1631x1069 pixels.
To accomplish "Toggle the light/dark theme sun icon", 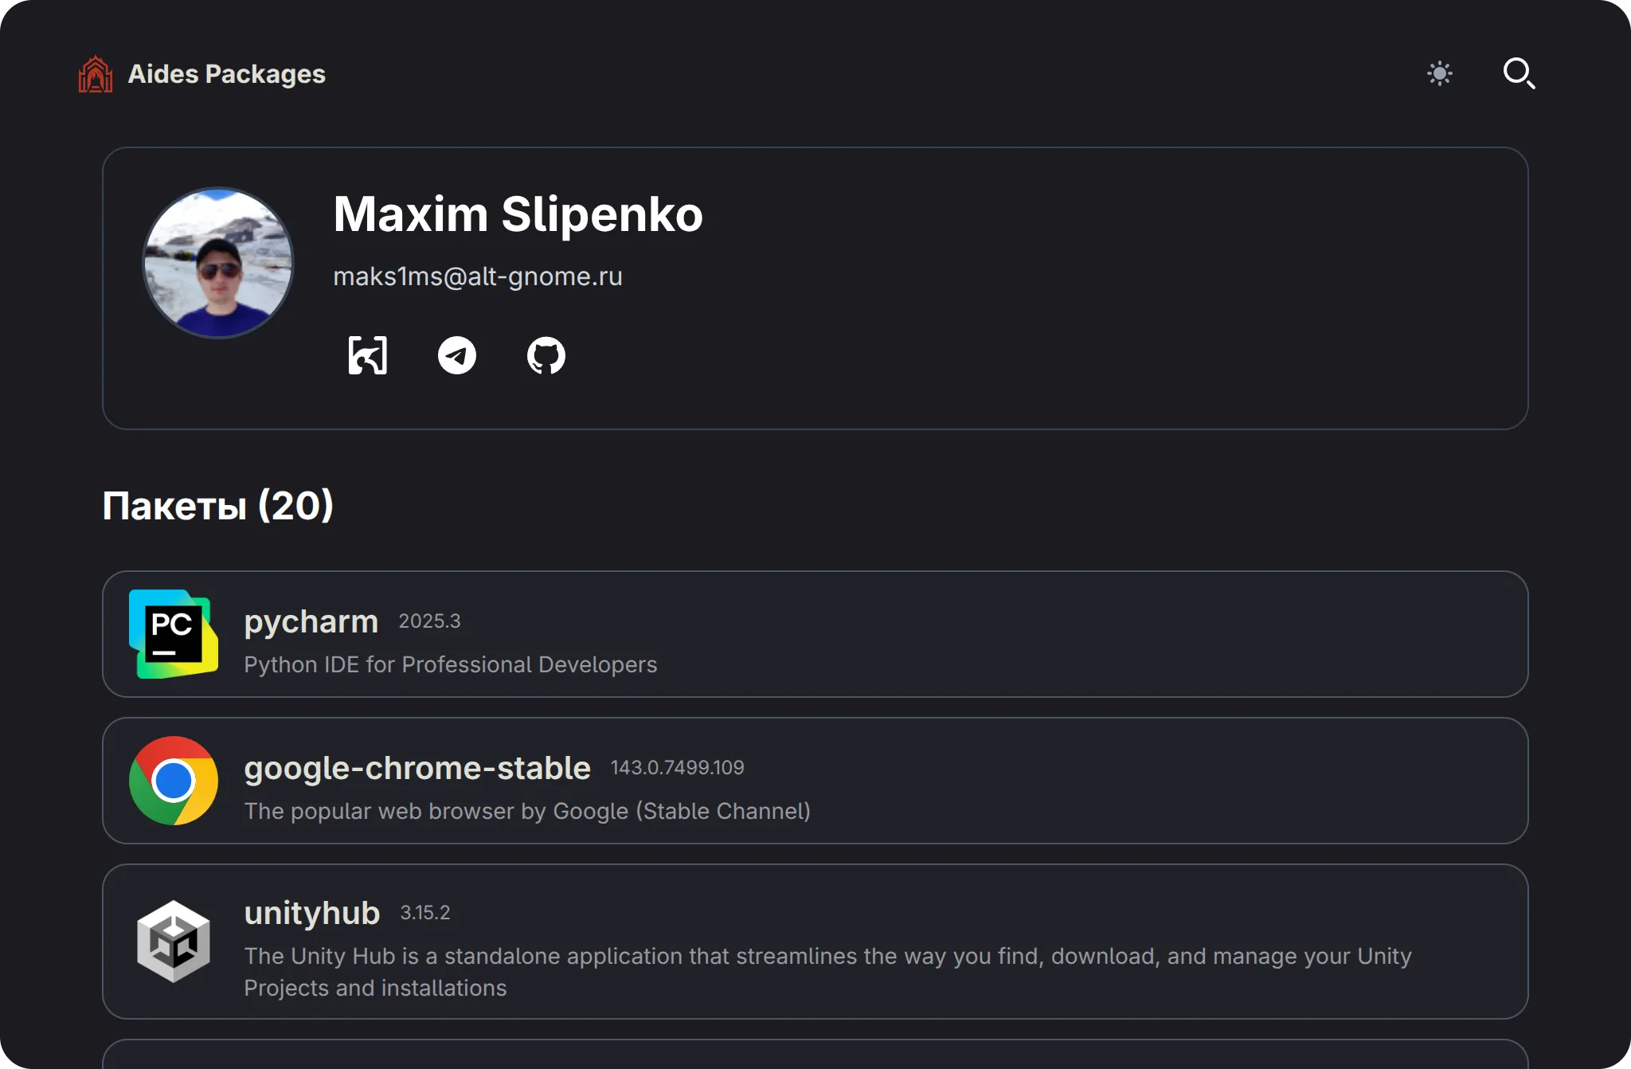I will click(1439, 74).
